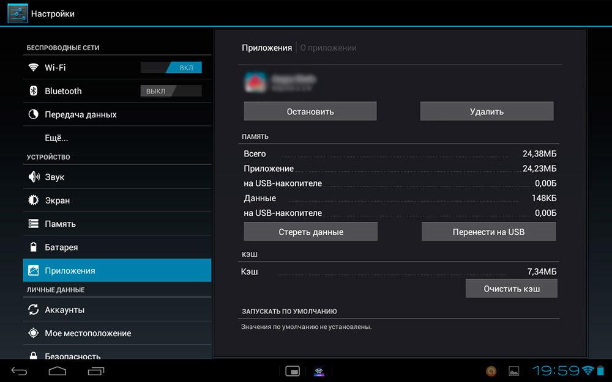Tap the Settings app icon in header
The height and width of the screenshot is (382, 612).
click(x=18, y=13)
